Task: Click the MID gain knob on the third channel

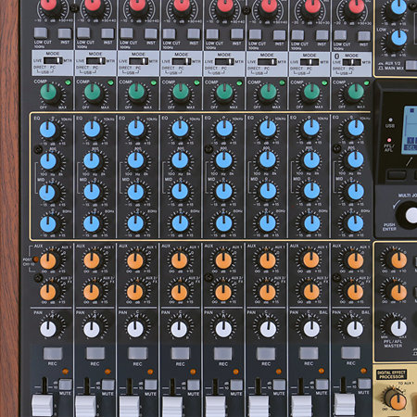Action: coord(136,192)
